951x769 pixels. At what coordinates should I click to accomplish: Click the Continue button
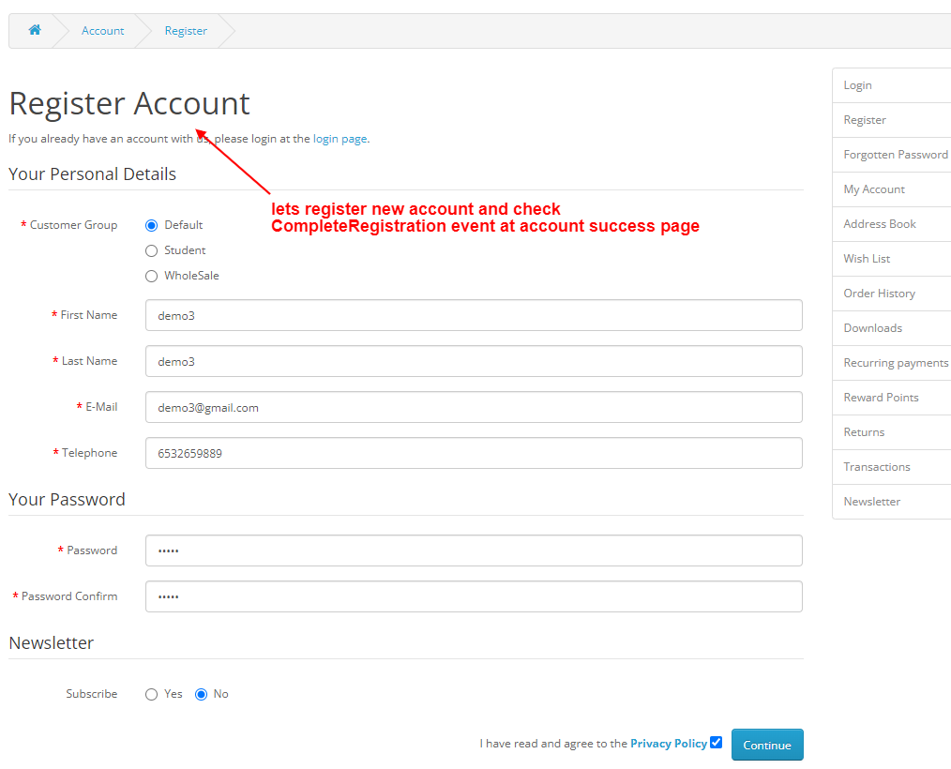pos(767,745)
